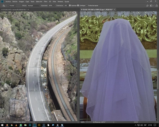Expand the workspace switcher arrow
This screenshot has width=159, height=127.
click(154, 6)
